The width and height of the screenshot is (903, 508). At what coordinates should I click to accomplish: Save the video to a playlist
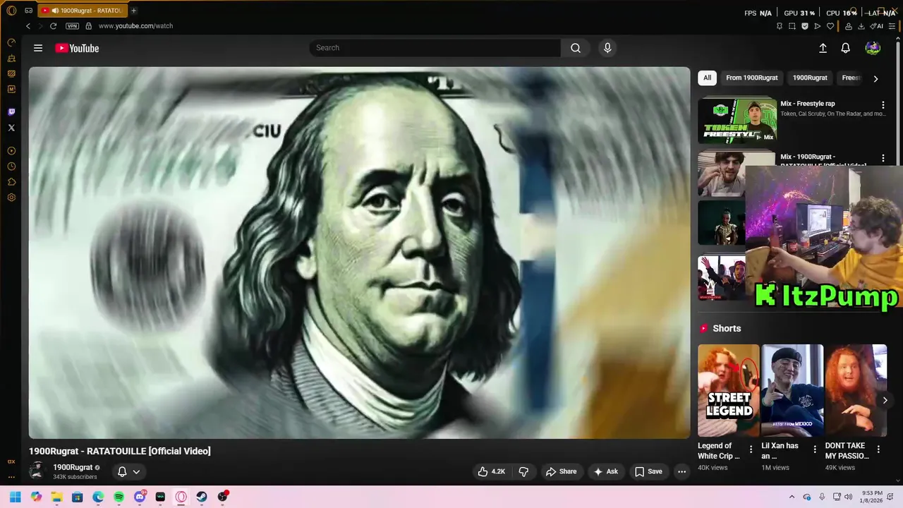648,471
